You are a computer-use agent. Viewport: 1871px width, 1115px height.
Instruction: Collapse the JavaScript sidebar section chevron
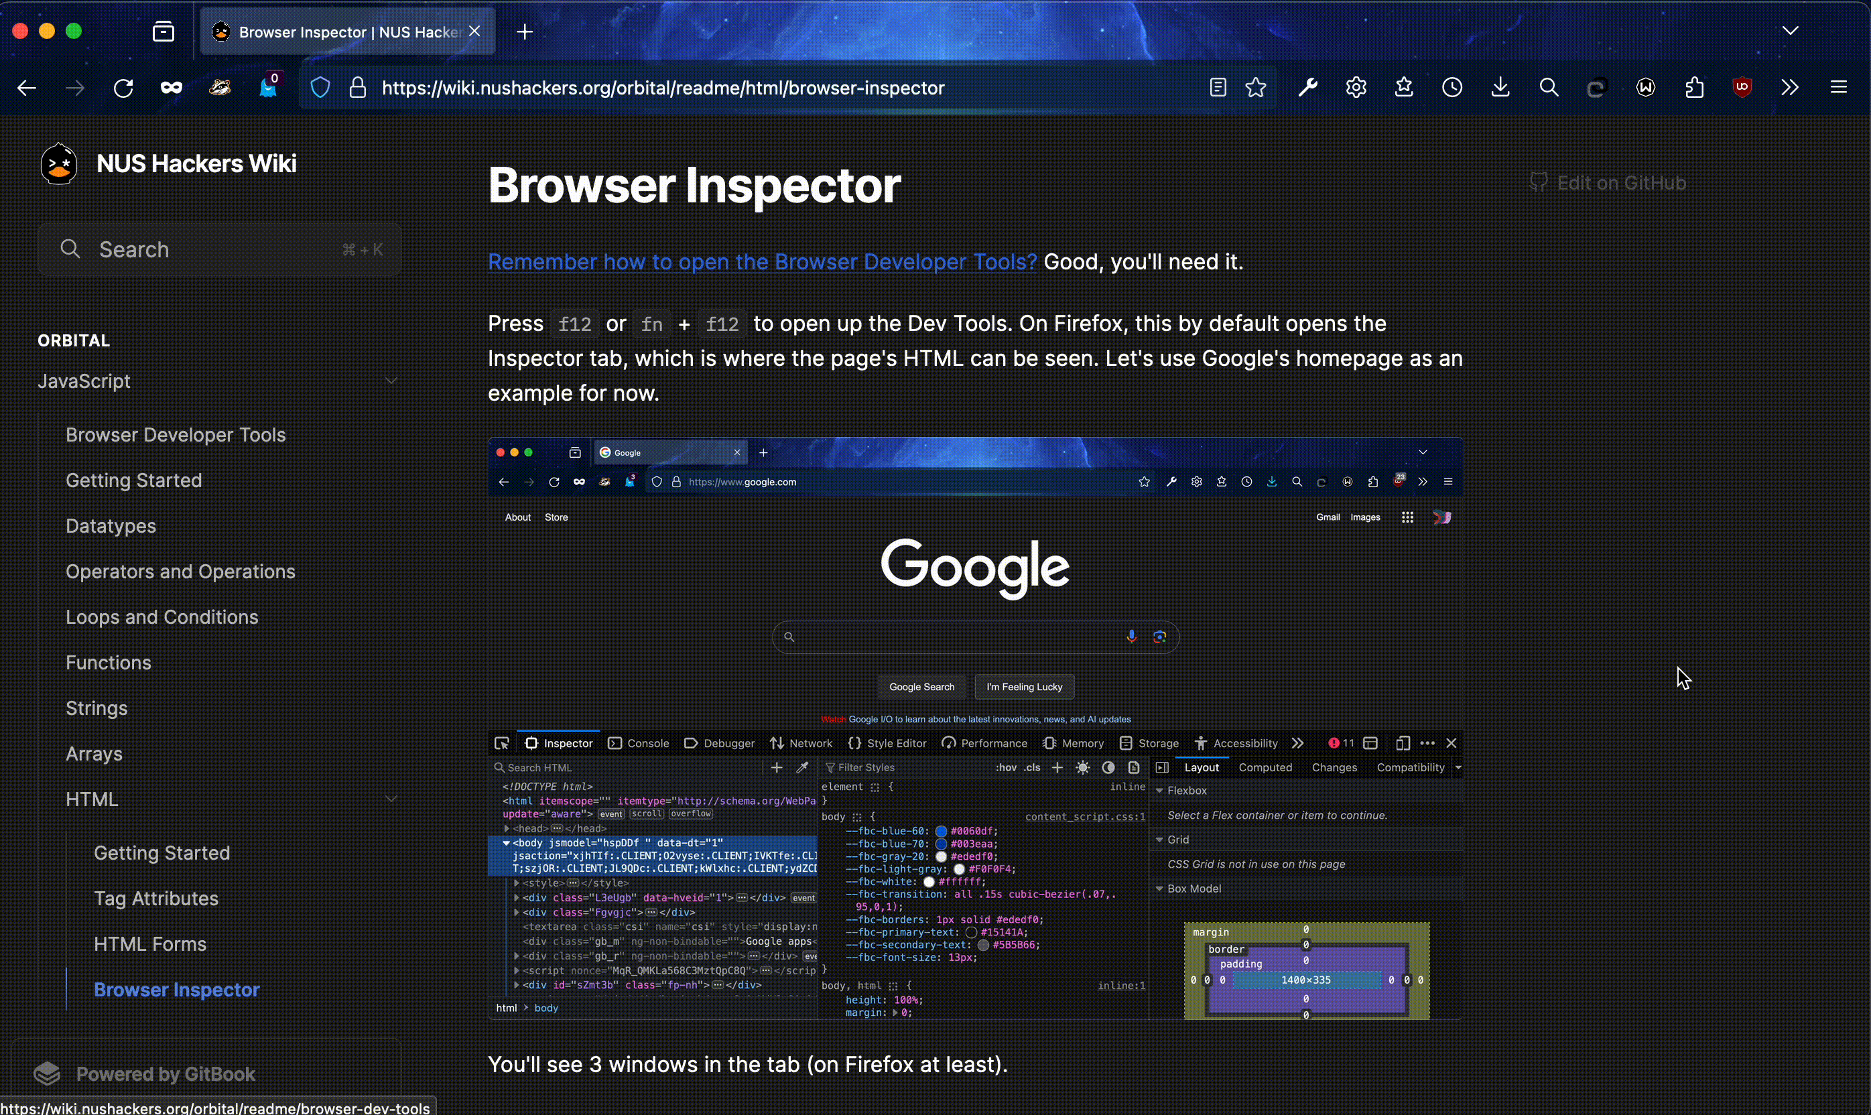[x=391, y=381]
